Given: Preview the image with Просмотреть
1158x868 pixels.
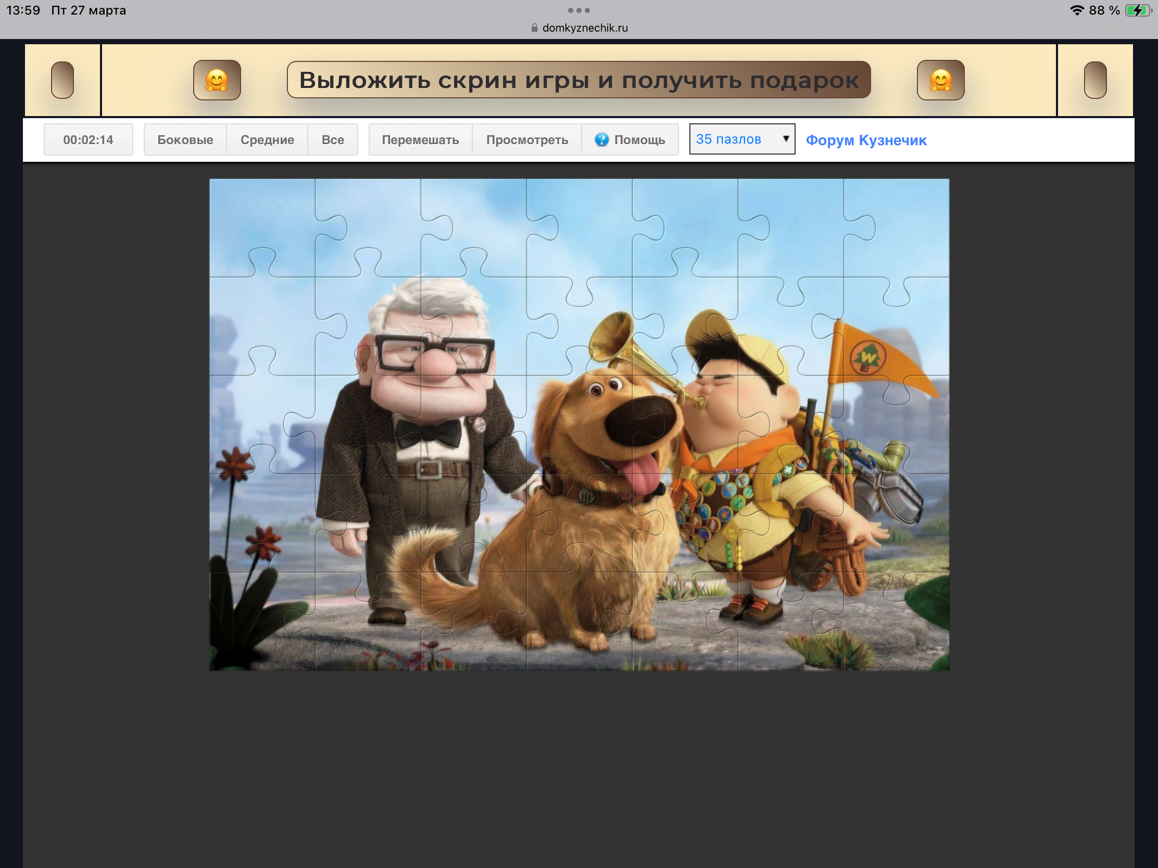Looking at the screenshot, I should [526, 139].
